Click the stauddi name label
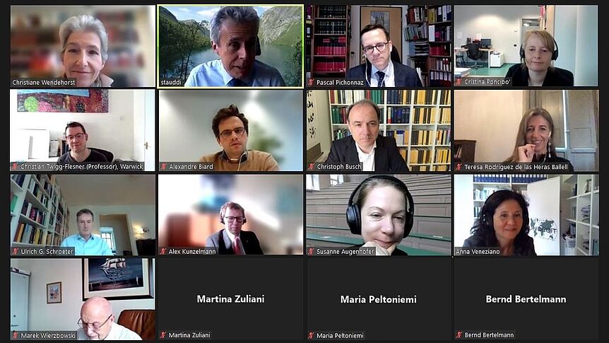Screen dimensions: 609x343 (x=171, y=83)
